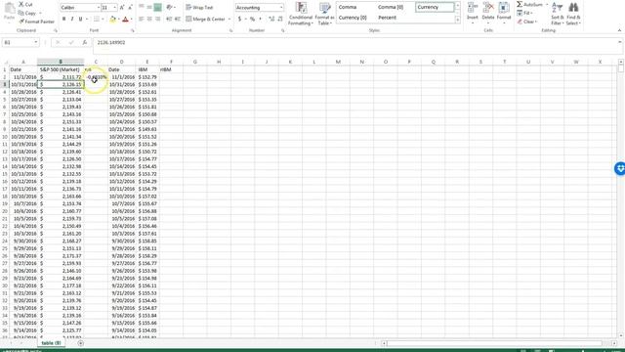625x352 pixels.
Task: Select the Middle Align icon
Action: click(x=149, y=7)
